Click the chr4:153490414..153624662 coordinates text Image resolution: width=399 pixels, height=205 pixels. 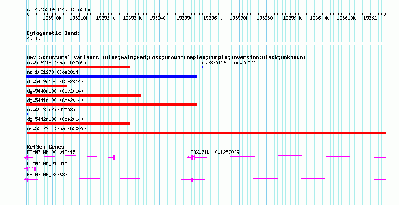[61, 10]
